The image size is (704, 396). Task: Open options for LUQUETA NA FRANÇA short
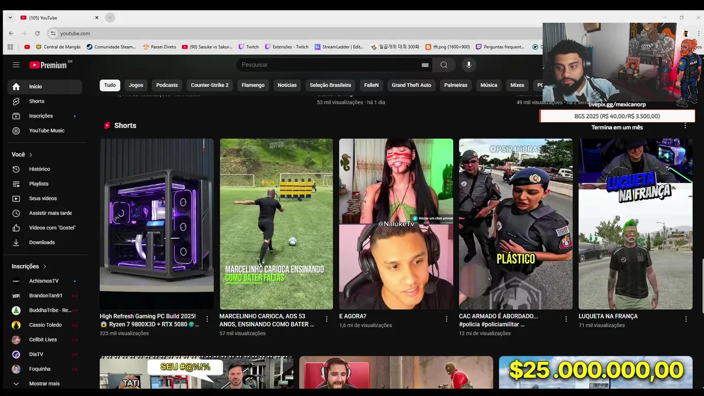[x=686, y=319]
